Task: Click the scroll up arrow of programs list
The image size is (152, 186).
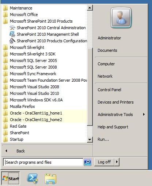Action: tap(90, 8)
